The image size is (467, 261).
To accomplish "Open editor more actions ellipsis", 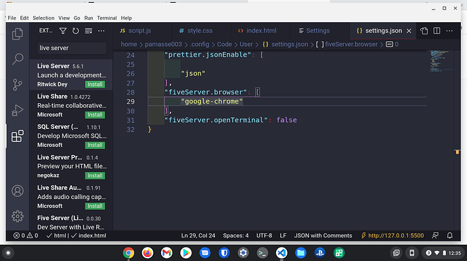I will (x=449, y=30).
